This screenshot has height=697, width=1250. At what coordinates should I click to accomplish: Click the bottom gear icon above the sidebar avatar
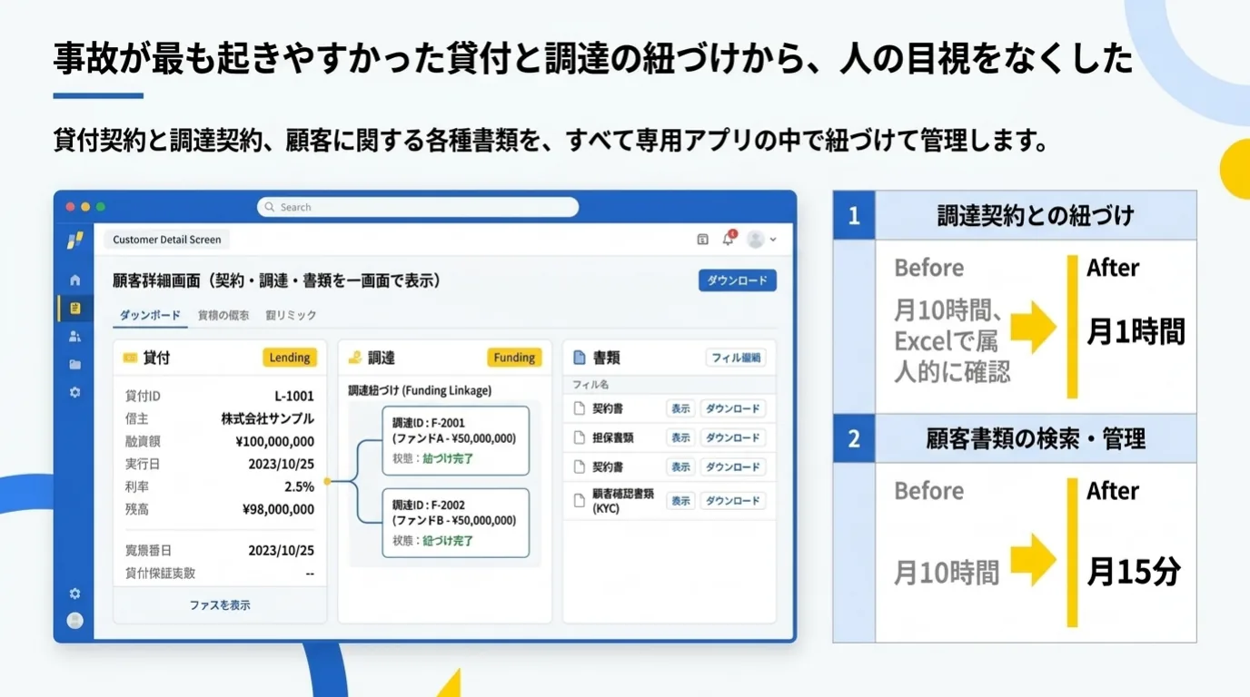point(75,594)
